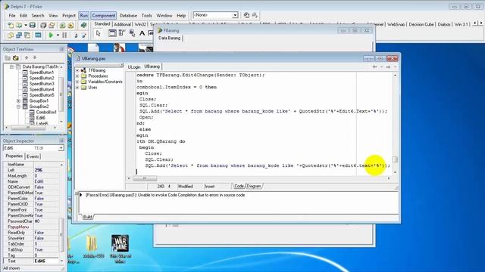This screenshot has width=485, height=272.
Task: Click Data Barang tab in FBarang window
Action: pos(170,38)
